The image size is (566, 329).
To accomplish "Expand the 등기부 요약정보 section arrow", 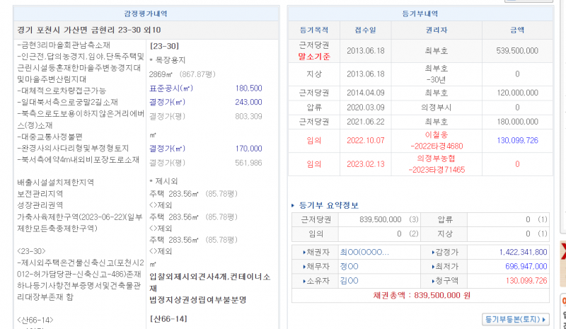I will [294, 205].
